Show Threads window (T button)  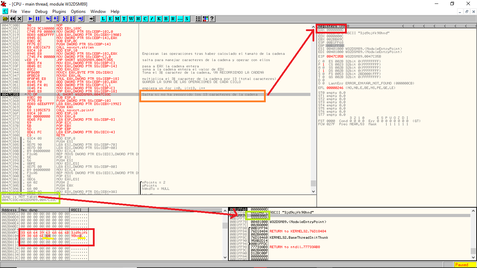(x=124, y=18)
